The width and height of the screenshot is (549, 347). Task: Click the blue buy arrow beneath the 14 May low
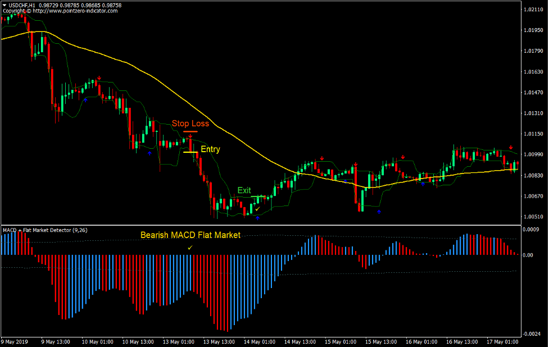click(258, 217)
